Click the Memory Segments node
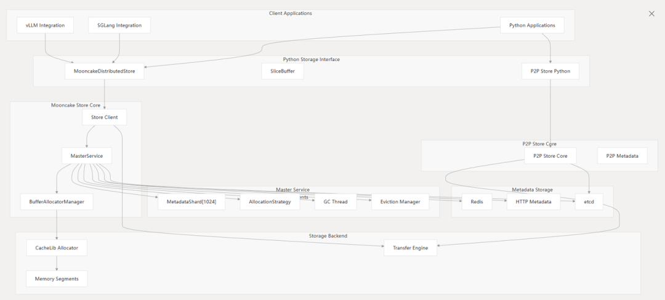This screenshot has height=300, width=665. pos(57,279)
